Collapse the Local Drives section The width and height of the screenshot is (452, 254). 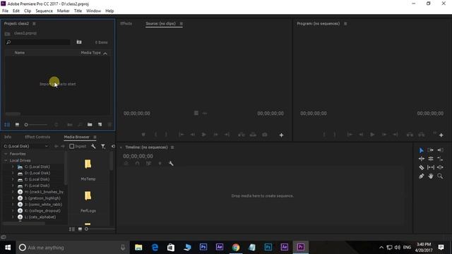point(6,160)
